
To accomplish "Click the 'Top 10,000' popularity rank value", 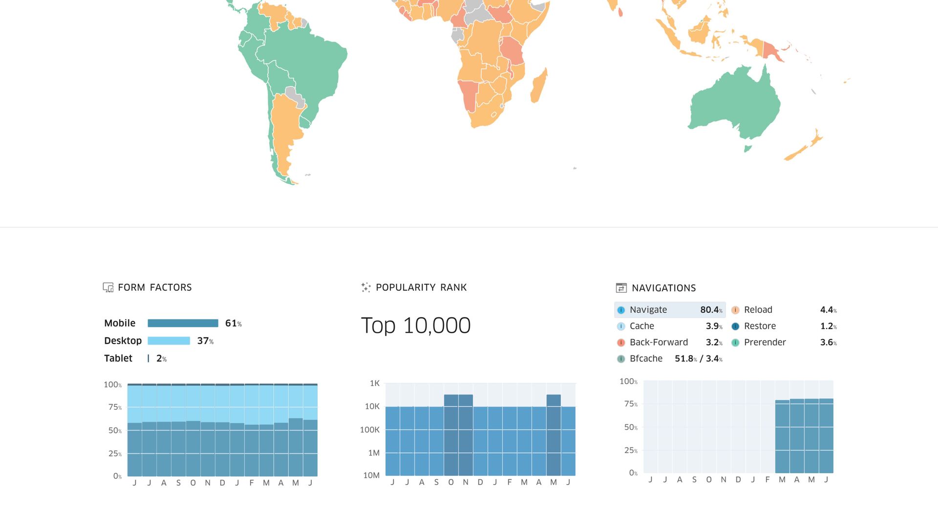I will pyautogui.click(x=416, y=325).
